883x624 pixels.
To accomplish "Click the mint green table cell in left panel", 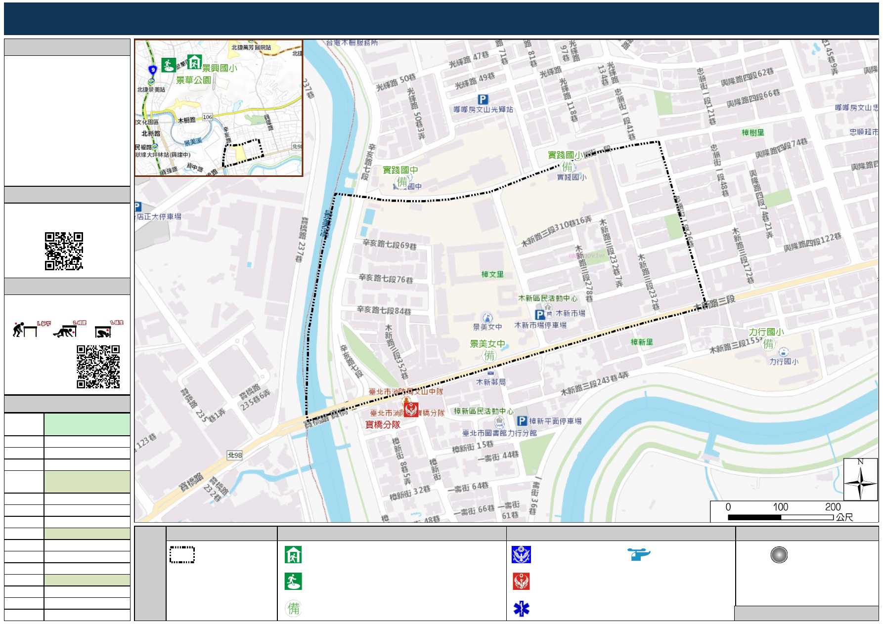I will 87,424.
